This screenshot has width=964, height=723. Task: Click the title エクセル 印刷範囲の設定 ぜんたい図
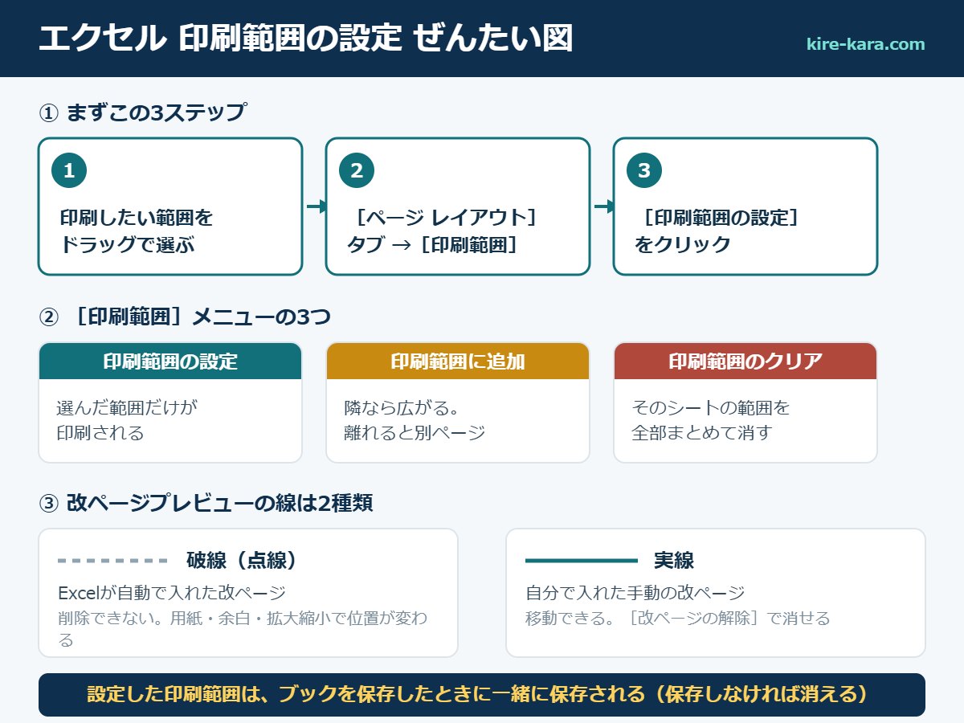305,39
